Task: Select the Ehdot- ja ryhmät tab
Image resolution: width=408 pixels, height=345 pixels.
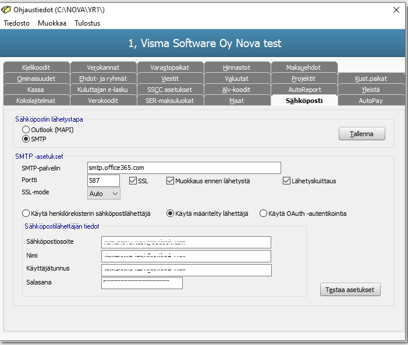Action: click(x=103, y=79)
